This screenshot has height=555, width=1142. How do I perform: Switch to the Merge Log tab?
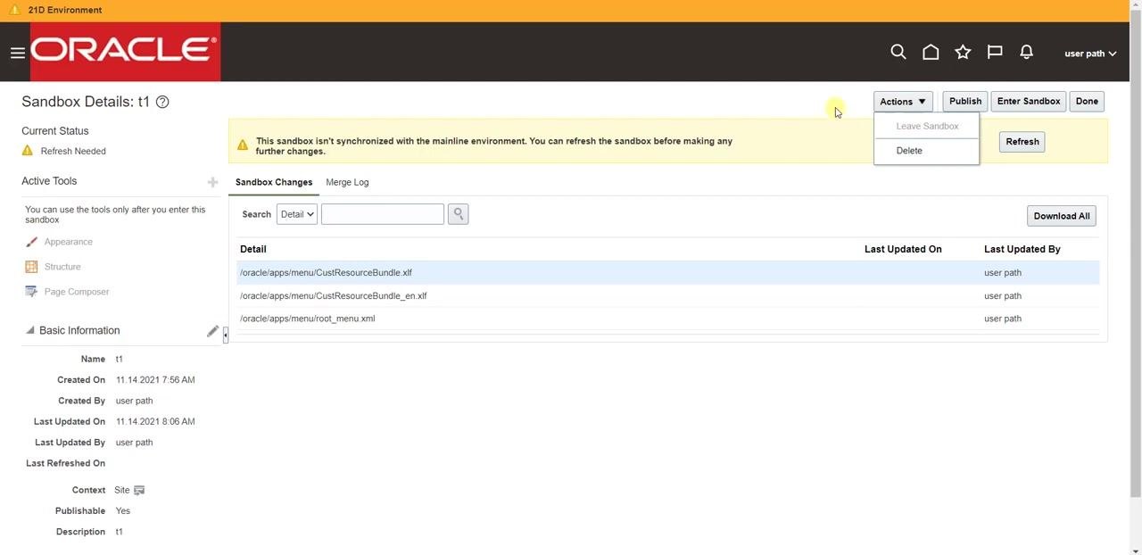point(347,182)
